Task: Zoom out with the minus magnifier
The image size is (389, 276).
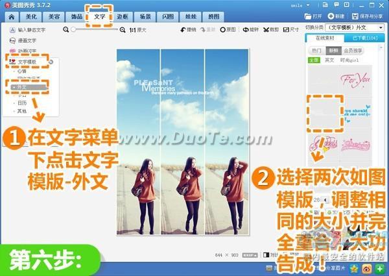Action: (x=66, y=30)
